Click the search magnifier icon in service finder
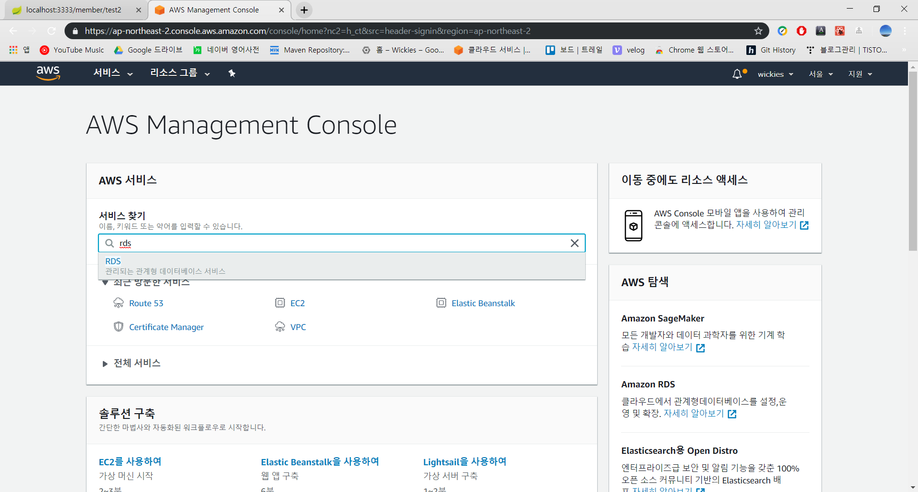Screen dimensions: 918x492 (x=109, y=243)
